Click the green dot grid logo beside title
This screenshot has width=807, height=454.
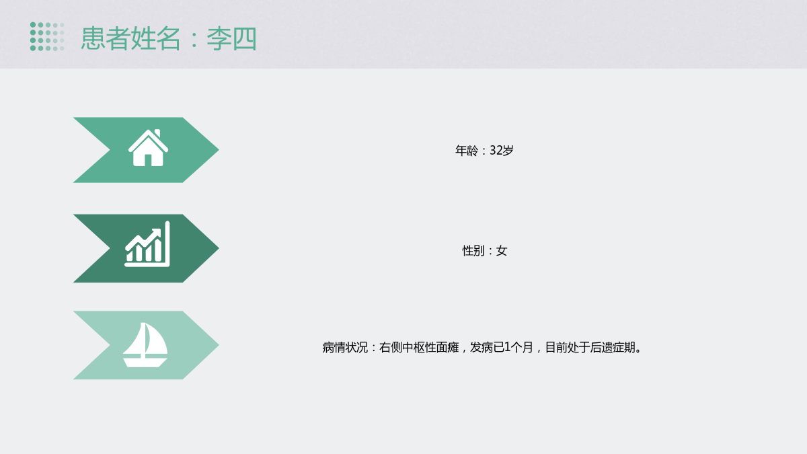pyautogui.click(x=47, y=36)
